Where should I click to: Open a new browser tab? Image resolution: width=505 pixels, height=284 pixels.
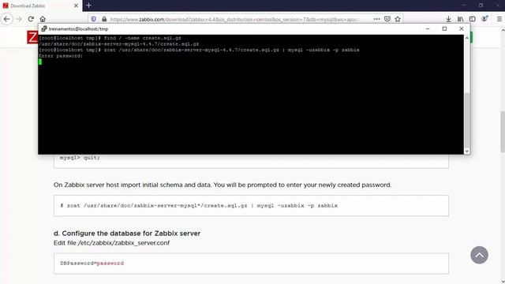click(88, 6)
